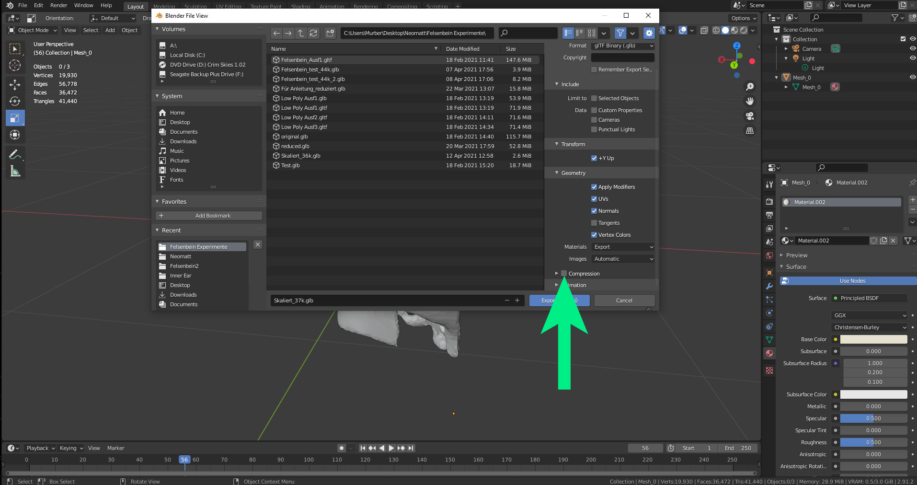Image resolution: width=917 pixels, height=485 pixels.
Task: Toggle the file filter funnel icon
Action: tap(620, 33)
